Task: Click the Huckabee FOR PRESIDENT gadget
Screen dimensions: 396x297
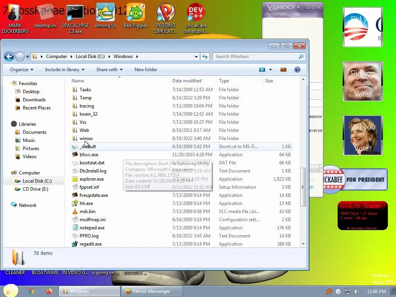Action: click(x=355, y=179)
